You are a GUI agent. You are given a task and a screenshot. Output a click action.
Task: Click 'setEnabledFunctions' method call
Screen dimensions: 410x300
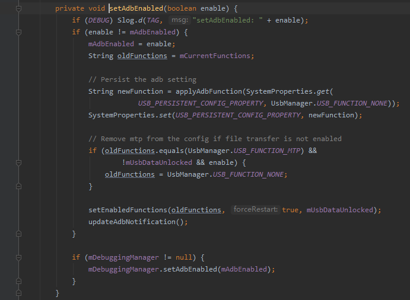(x=128, y=210)
